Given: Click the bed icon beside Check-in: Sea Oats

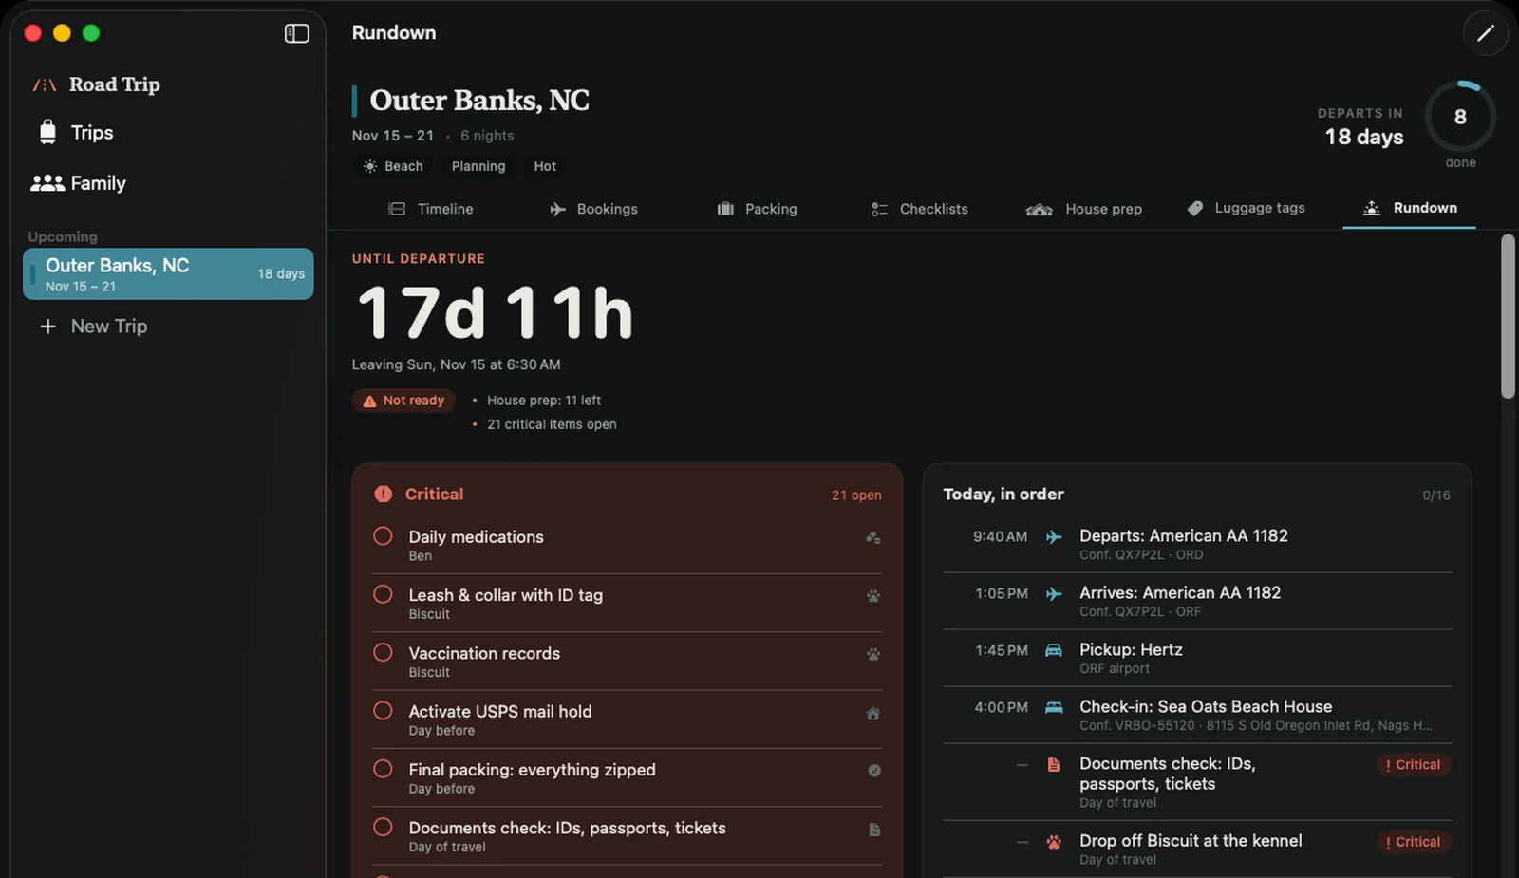Looking at the screenshot, I should point(1054,707).
